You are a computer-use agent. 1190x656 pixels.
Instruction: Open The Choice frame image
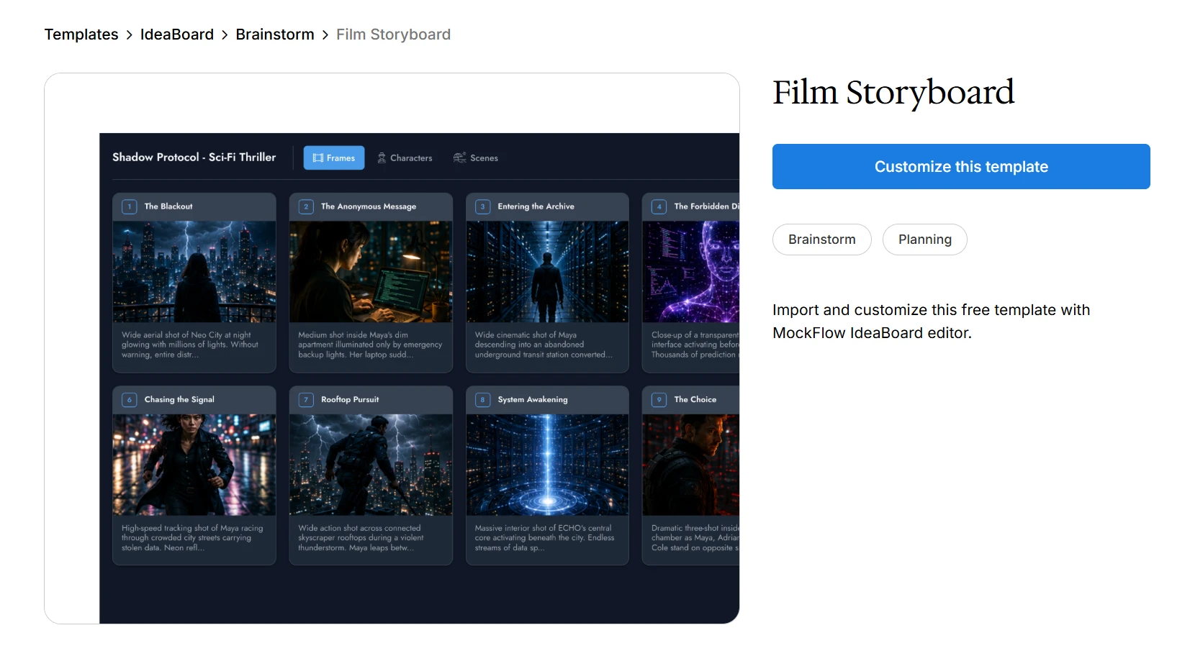click(691, 465)
